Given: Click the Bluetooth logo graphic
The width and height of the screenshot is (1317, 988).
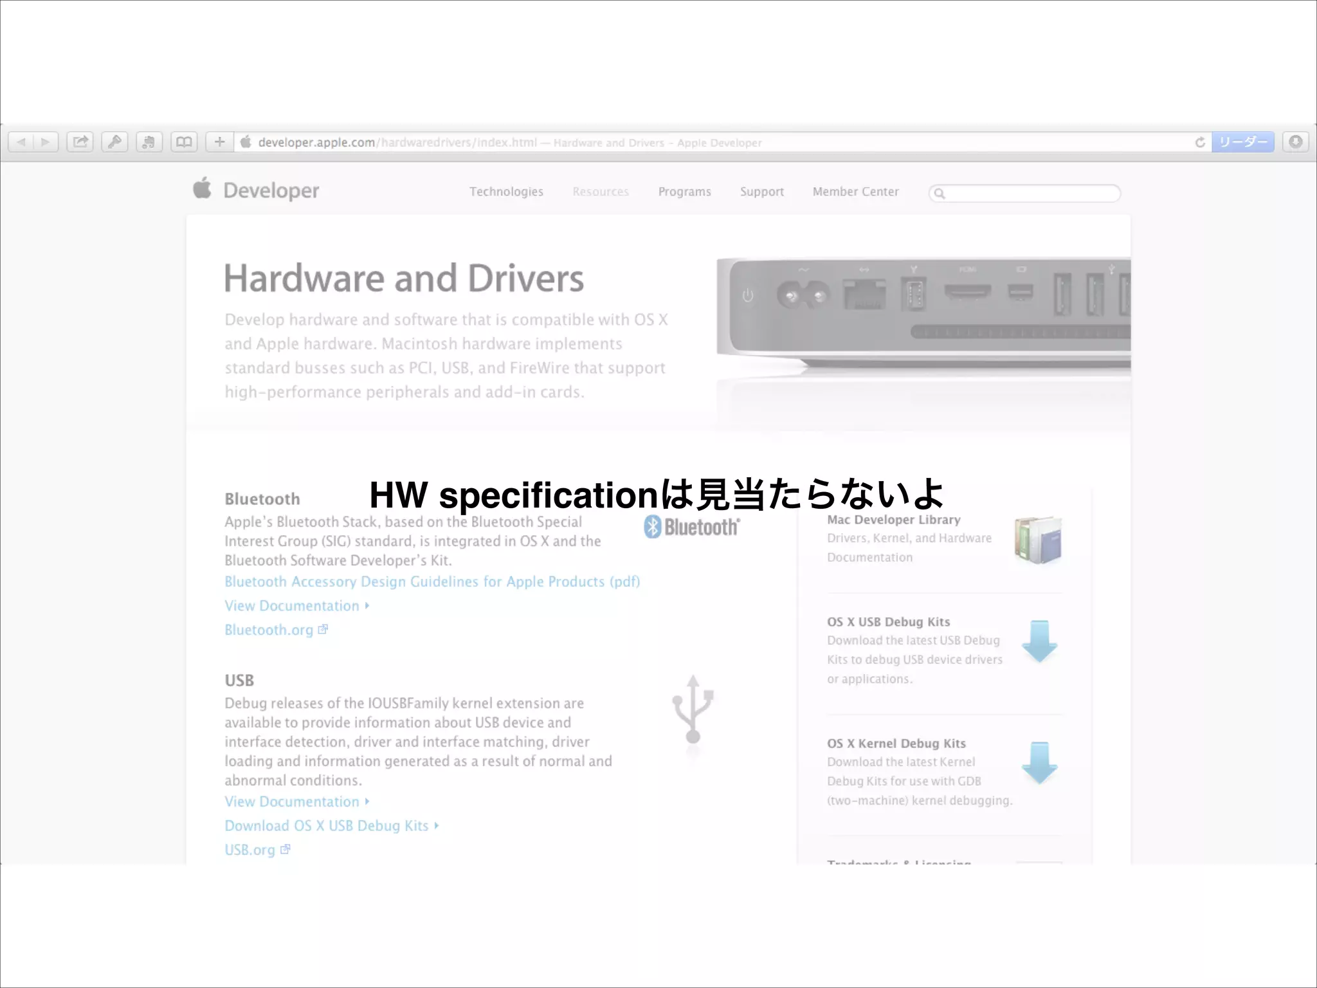Looking at the screenshot, I should point(692,527).
